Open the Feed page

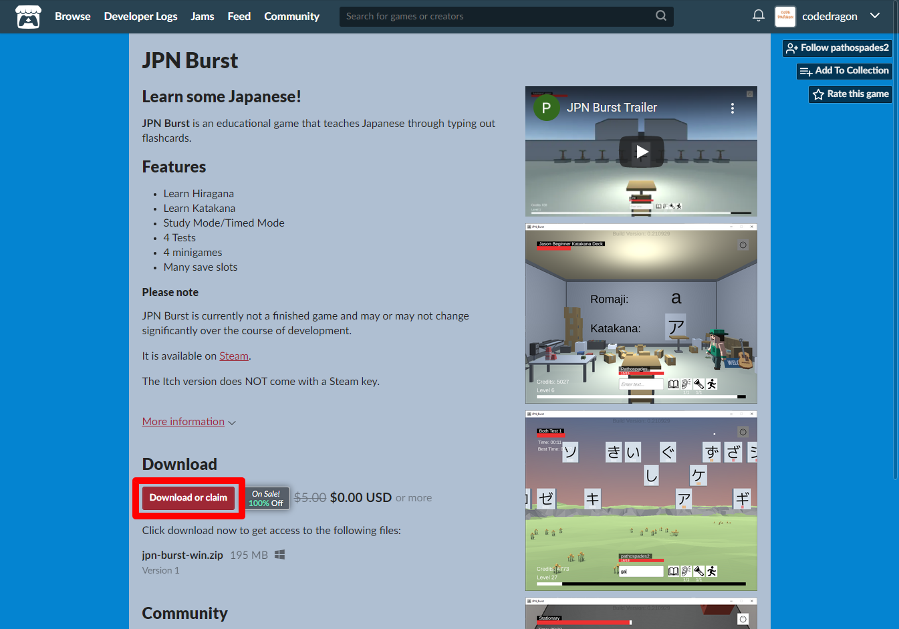[239, 16]
